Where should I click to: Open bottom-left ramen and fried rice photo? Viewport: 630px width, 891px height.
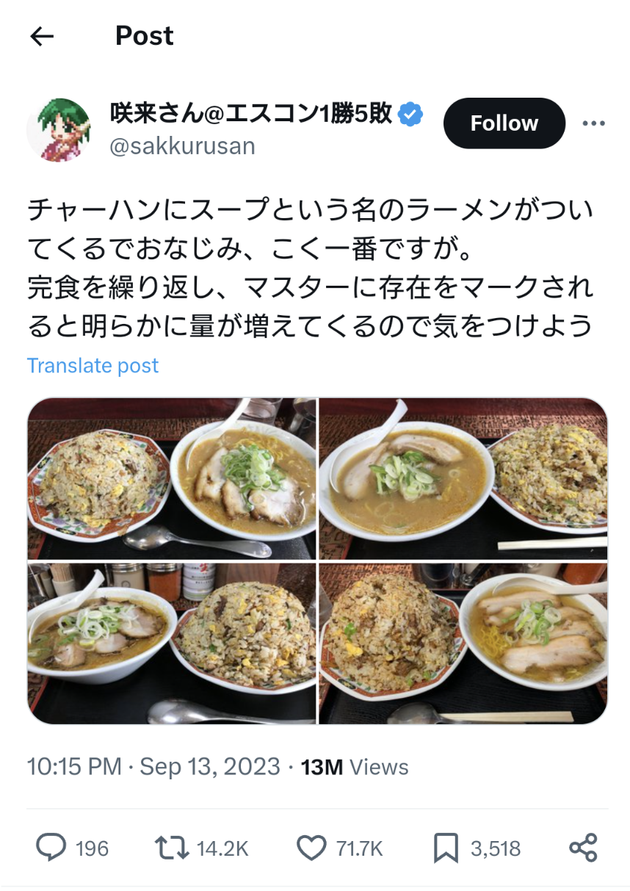coord(172,643)
